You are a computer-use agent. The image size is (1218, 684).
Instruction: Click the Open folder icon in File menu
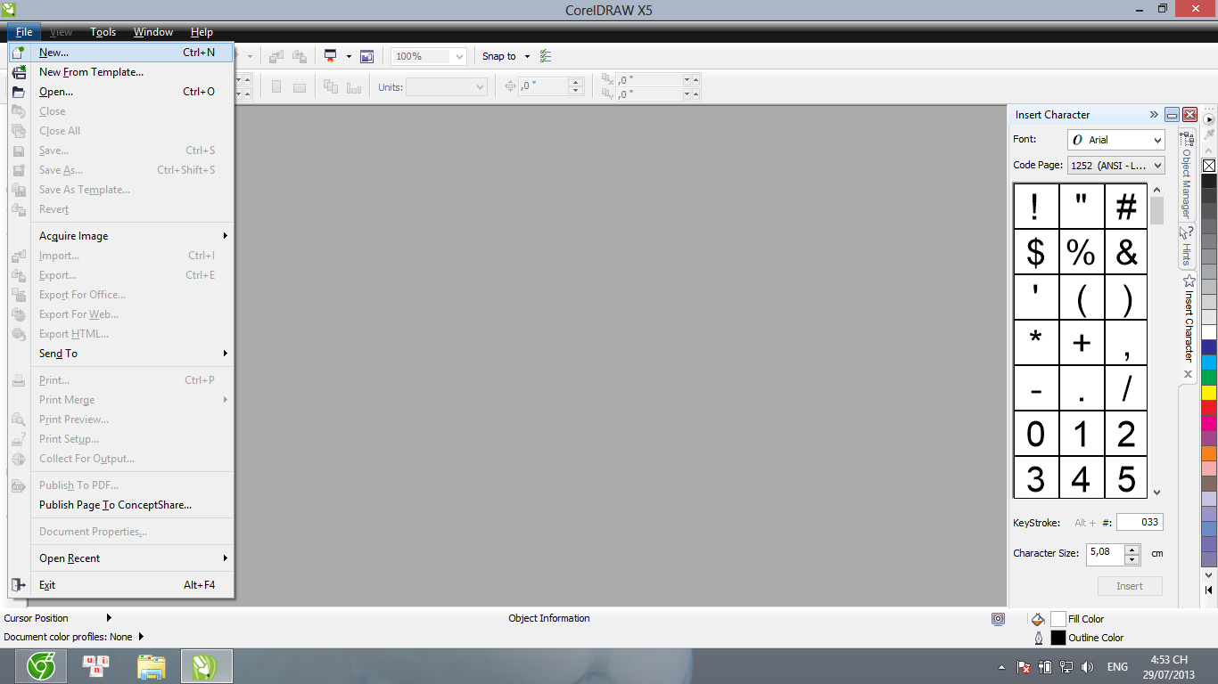pos(19,92)
